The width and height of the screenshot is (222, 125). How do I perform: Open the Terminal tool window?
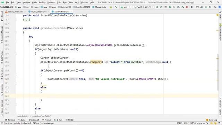point(10,120)
